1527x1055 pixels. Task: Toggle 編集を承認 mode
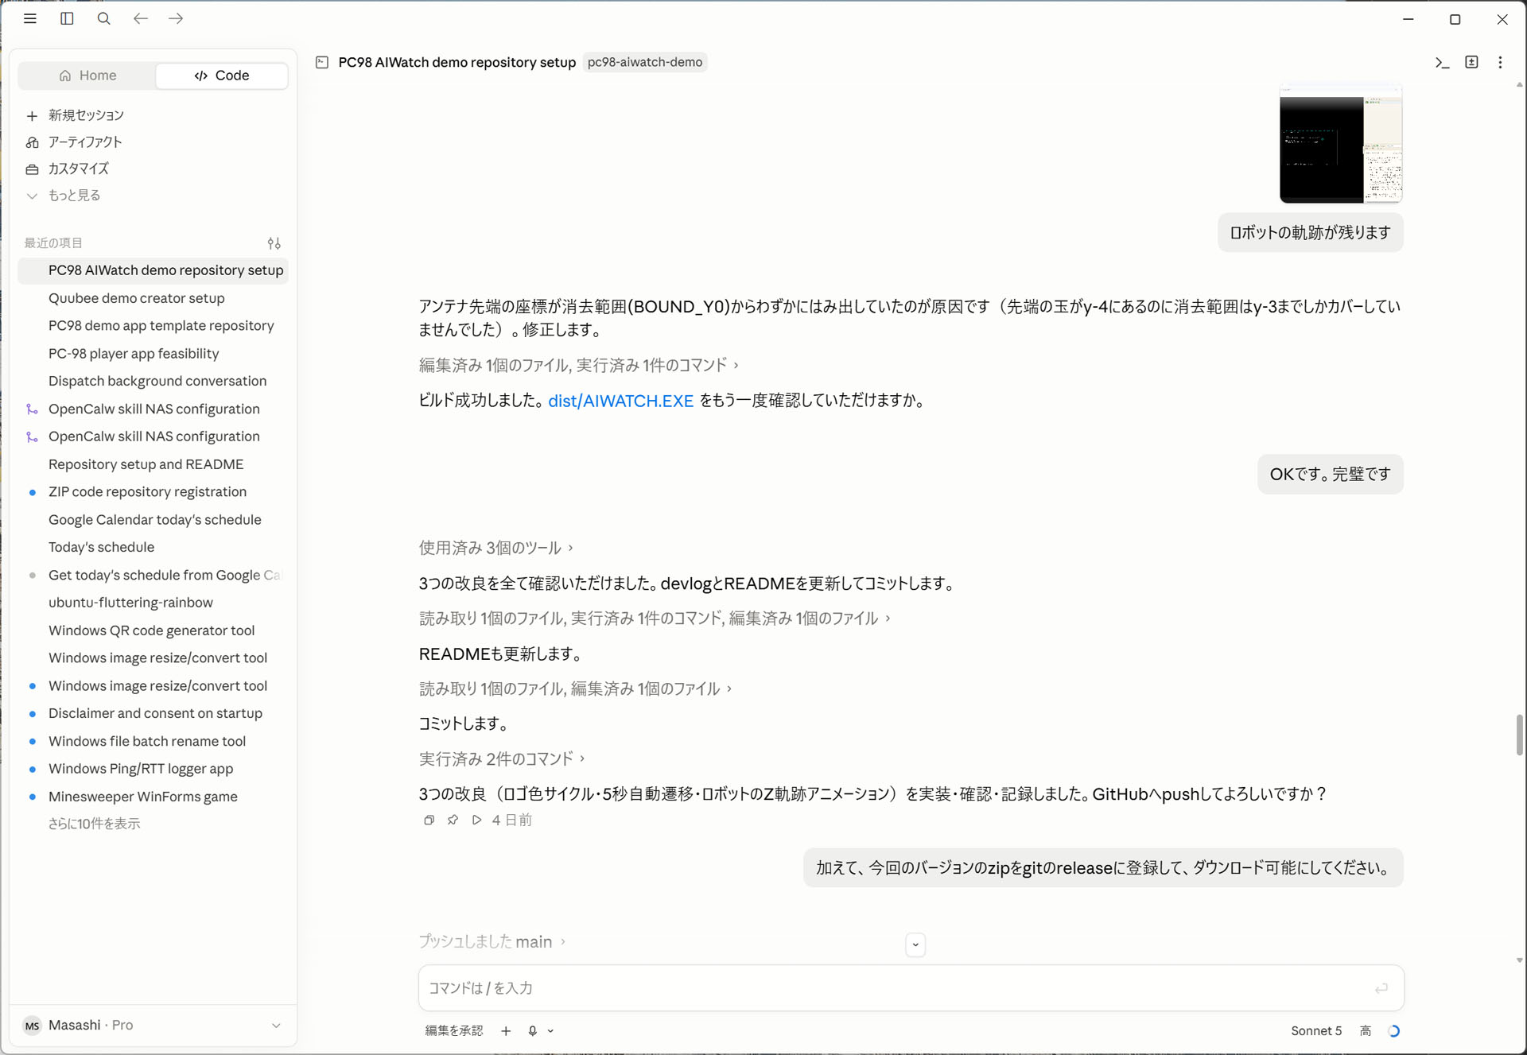click(x=453, y=1031)
